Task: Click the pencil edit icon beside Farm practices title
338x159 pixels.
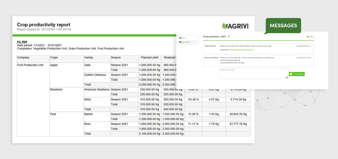Action: (x=229, y=36)
